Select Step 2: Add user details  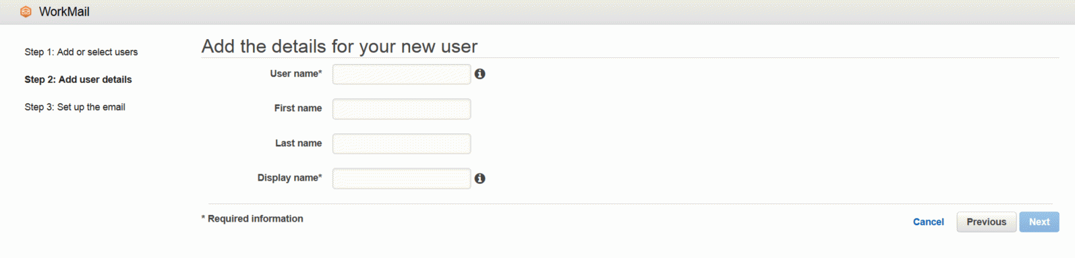pos(78,79)
